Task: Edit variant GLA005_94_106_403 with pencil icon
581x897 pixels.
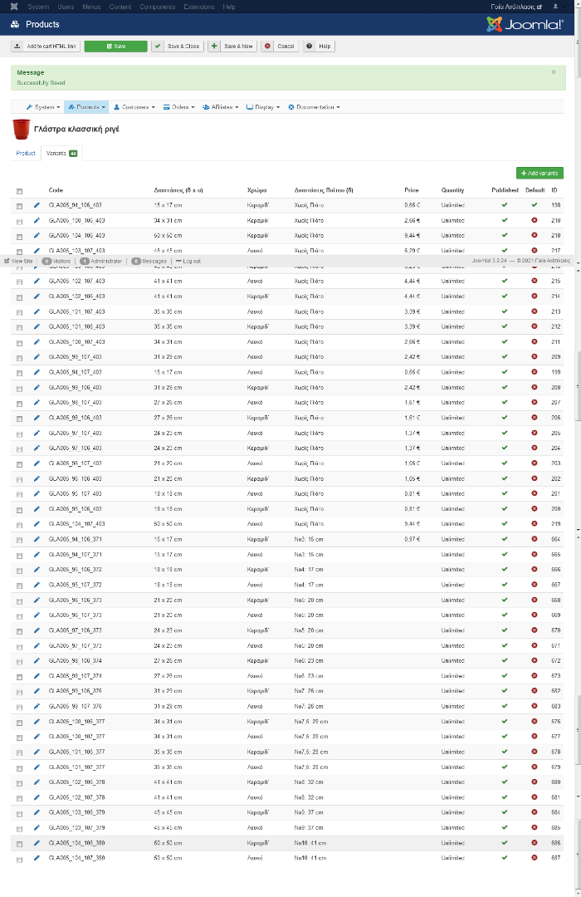Action: coord(37,205)
